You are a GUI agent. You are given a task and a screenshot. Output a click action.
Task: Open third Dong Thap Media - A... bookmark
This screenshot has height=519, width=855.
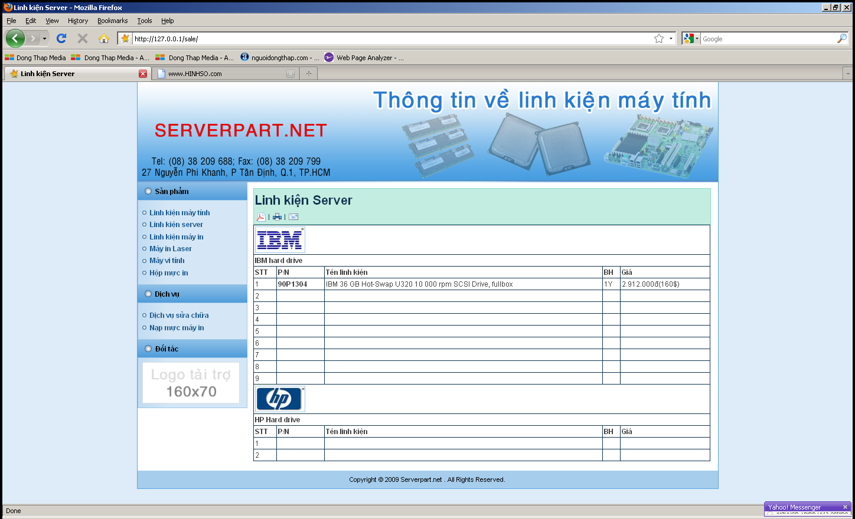pyautogui.click(x=194, y=58)
